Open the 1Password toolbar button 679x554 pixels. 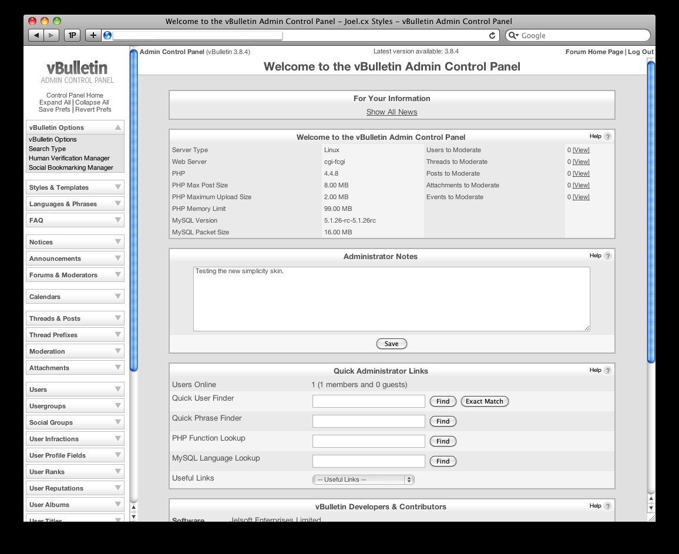click(x=72, y=35)
